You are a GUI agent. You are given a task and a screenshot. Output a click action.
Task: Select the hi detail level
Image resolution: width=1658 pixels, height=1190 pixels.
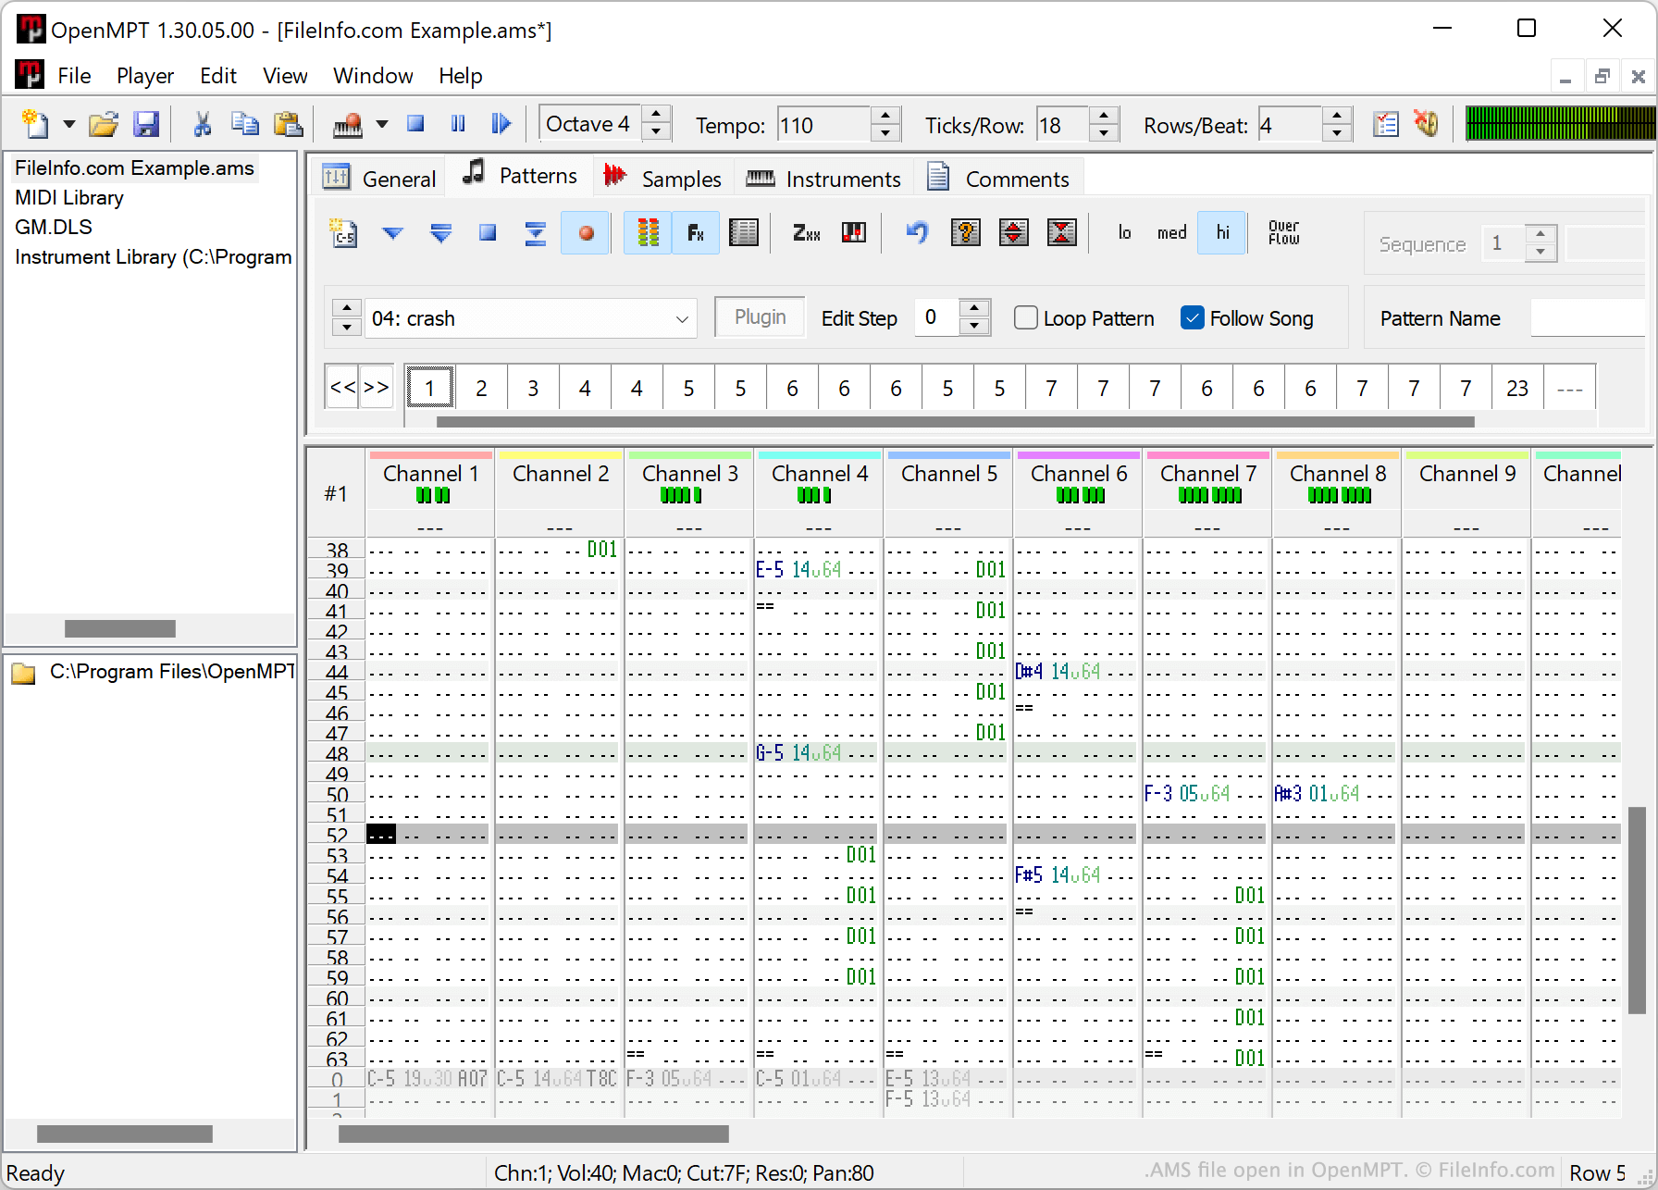click(1221, 233)
